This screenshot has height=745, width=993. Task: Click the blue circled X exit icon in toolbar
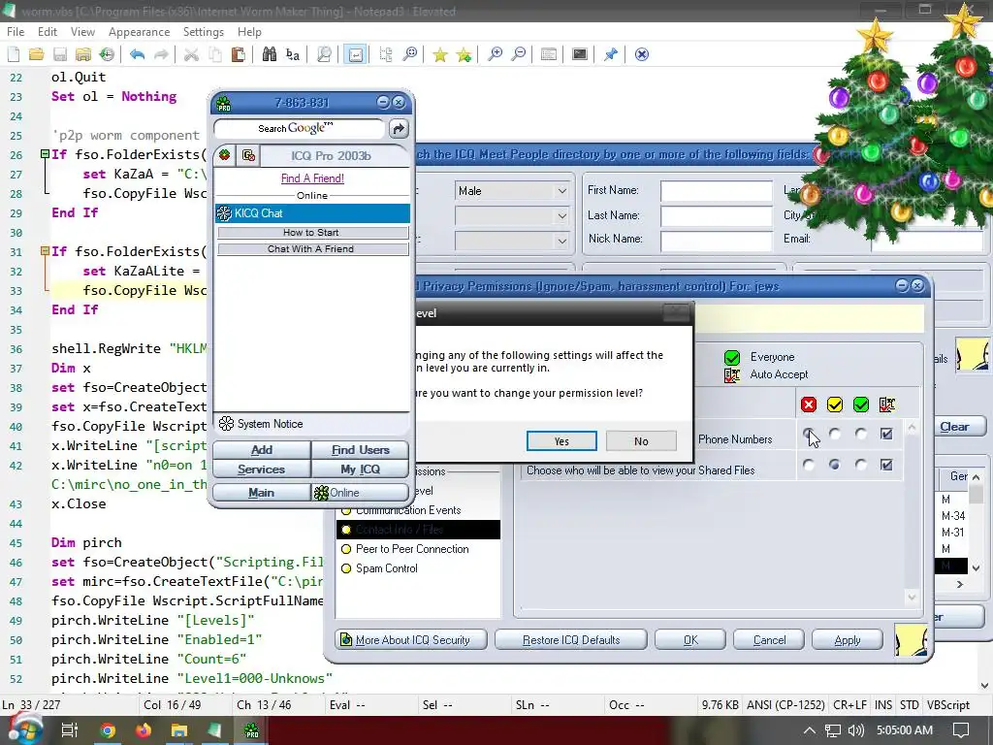pos(642,54)
